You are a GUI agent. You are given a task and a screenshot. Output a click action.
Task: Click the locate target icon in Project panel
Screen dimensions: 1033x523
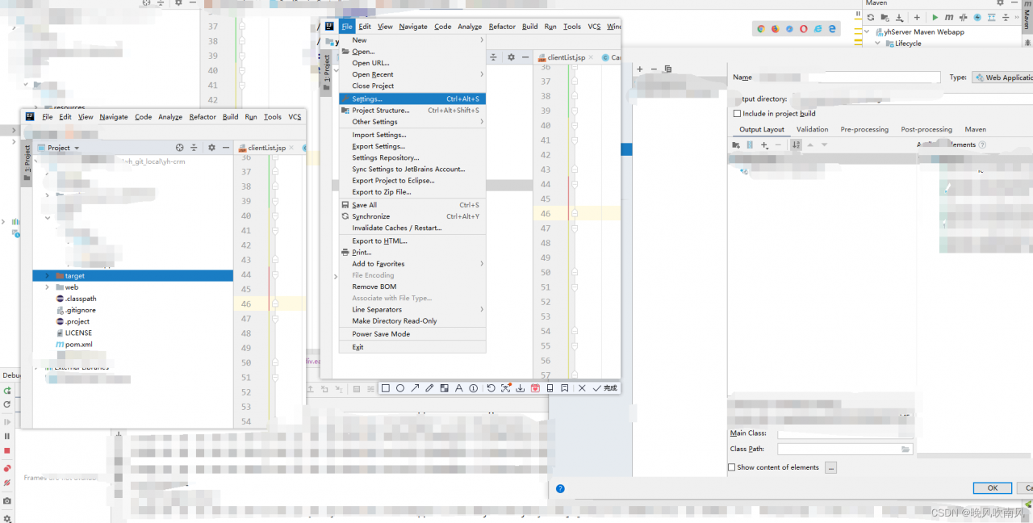(x=180, y=148)
